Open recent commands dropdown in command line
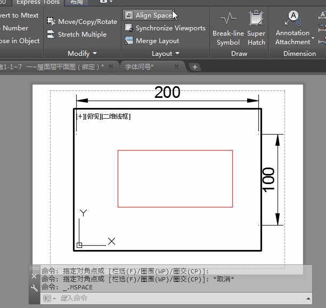 [x=49, y=298]
